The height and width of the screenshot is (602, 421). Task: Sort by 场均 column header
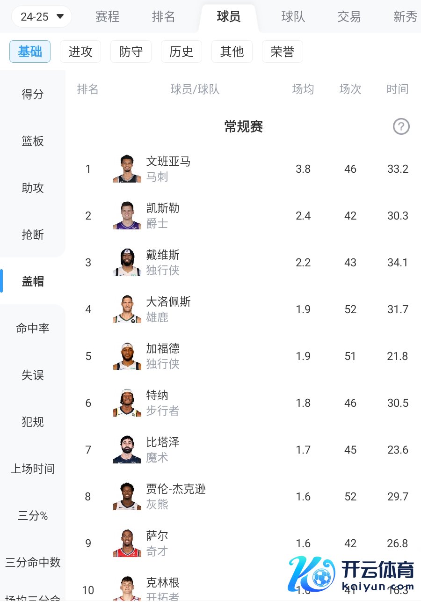click(303, 89)
